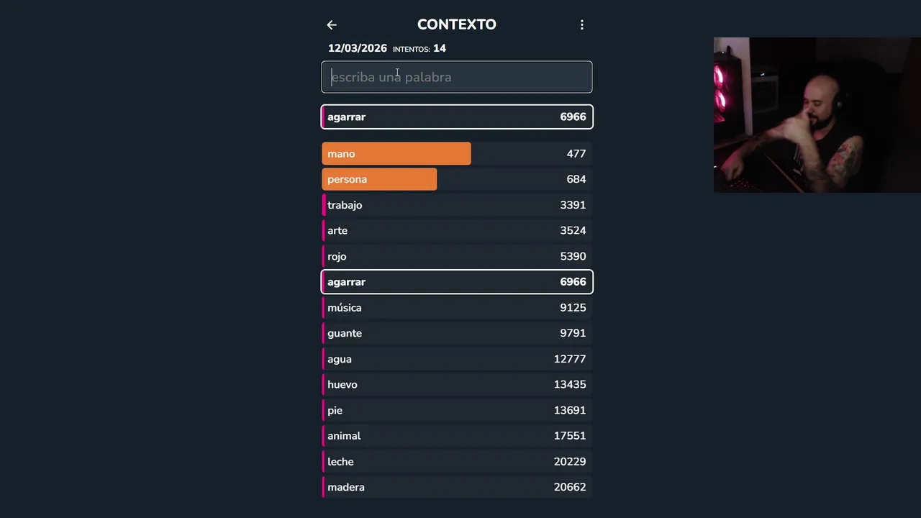Click the back arrow icon
Image resolution: width=921 pixels, height=518 pixels.
coord(332,25)
